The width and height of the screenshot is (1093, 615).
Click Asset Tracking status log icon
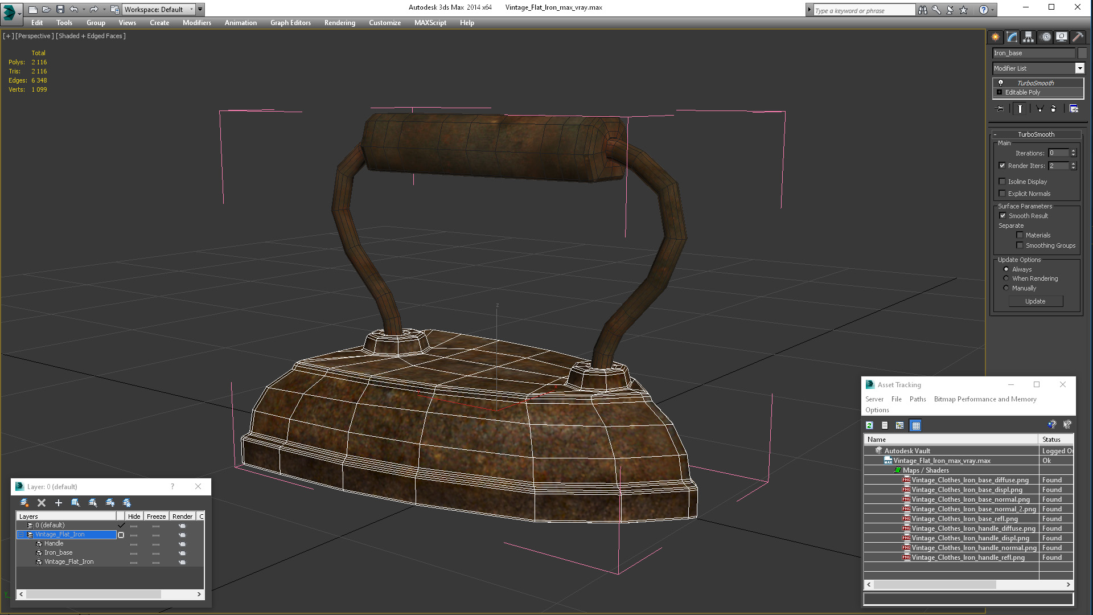[x=885, y=425]
